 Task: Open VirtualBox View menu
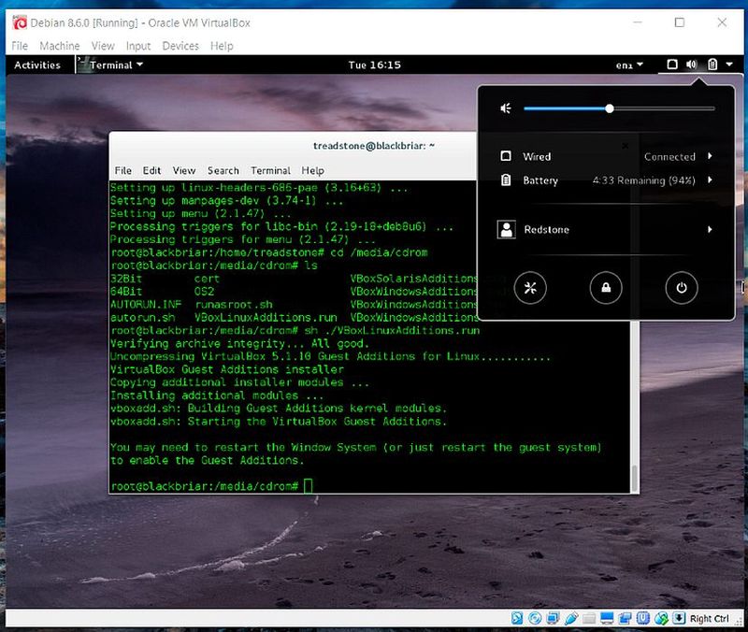[x=103, y=46]
